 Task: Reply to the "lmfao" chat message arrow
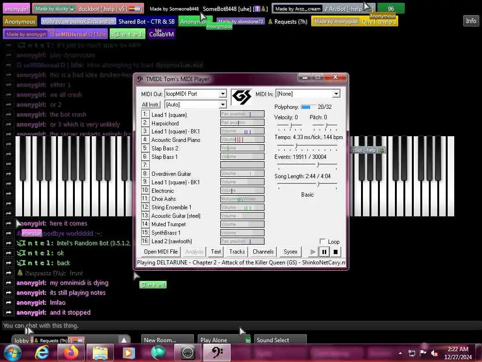click(8, 303)
